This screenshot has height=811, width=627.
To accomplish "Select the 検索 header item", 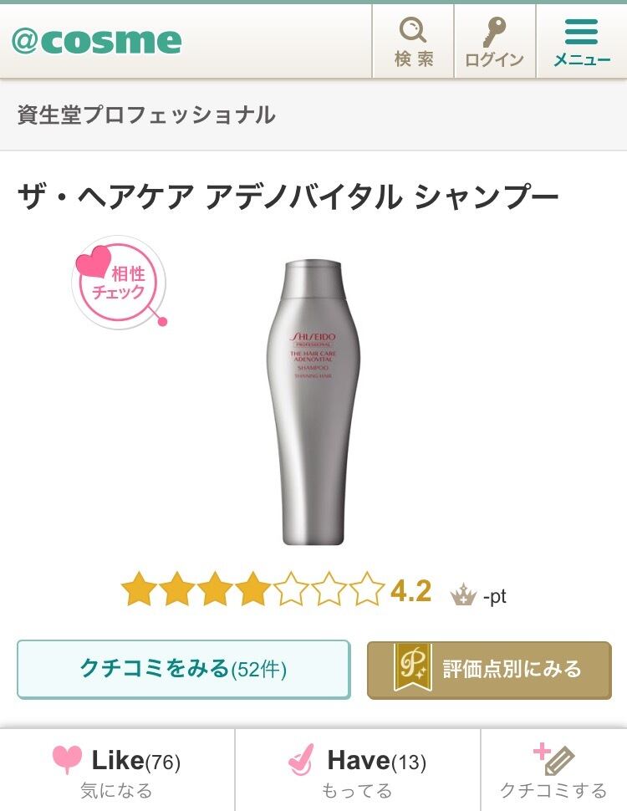I will 413,42.
